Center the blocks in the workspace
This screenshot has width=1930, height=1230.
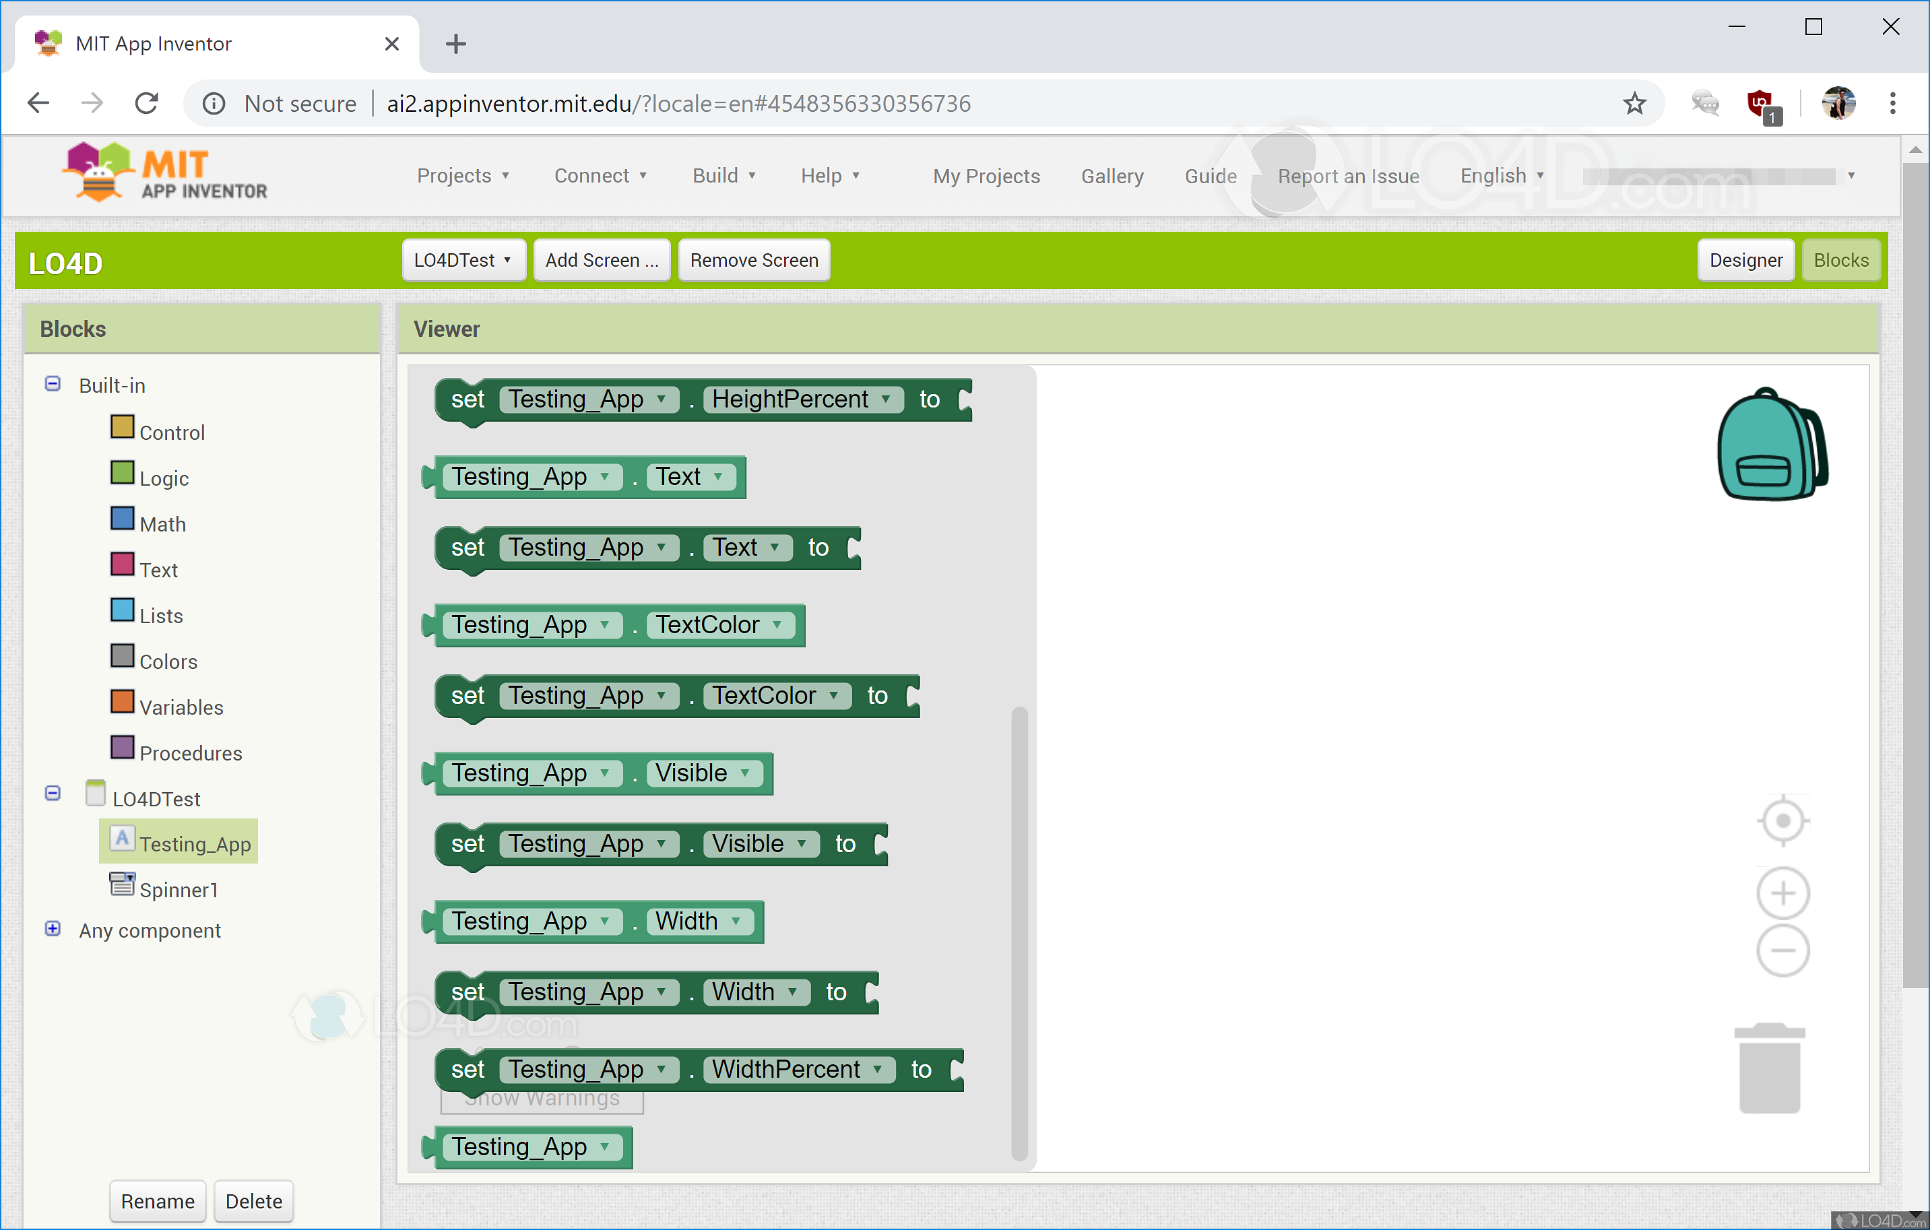click(x=1782, y=820)
